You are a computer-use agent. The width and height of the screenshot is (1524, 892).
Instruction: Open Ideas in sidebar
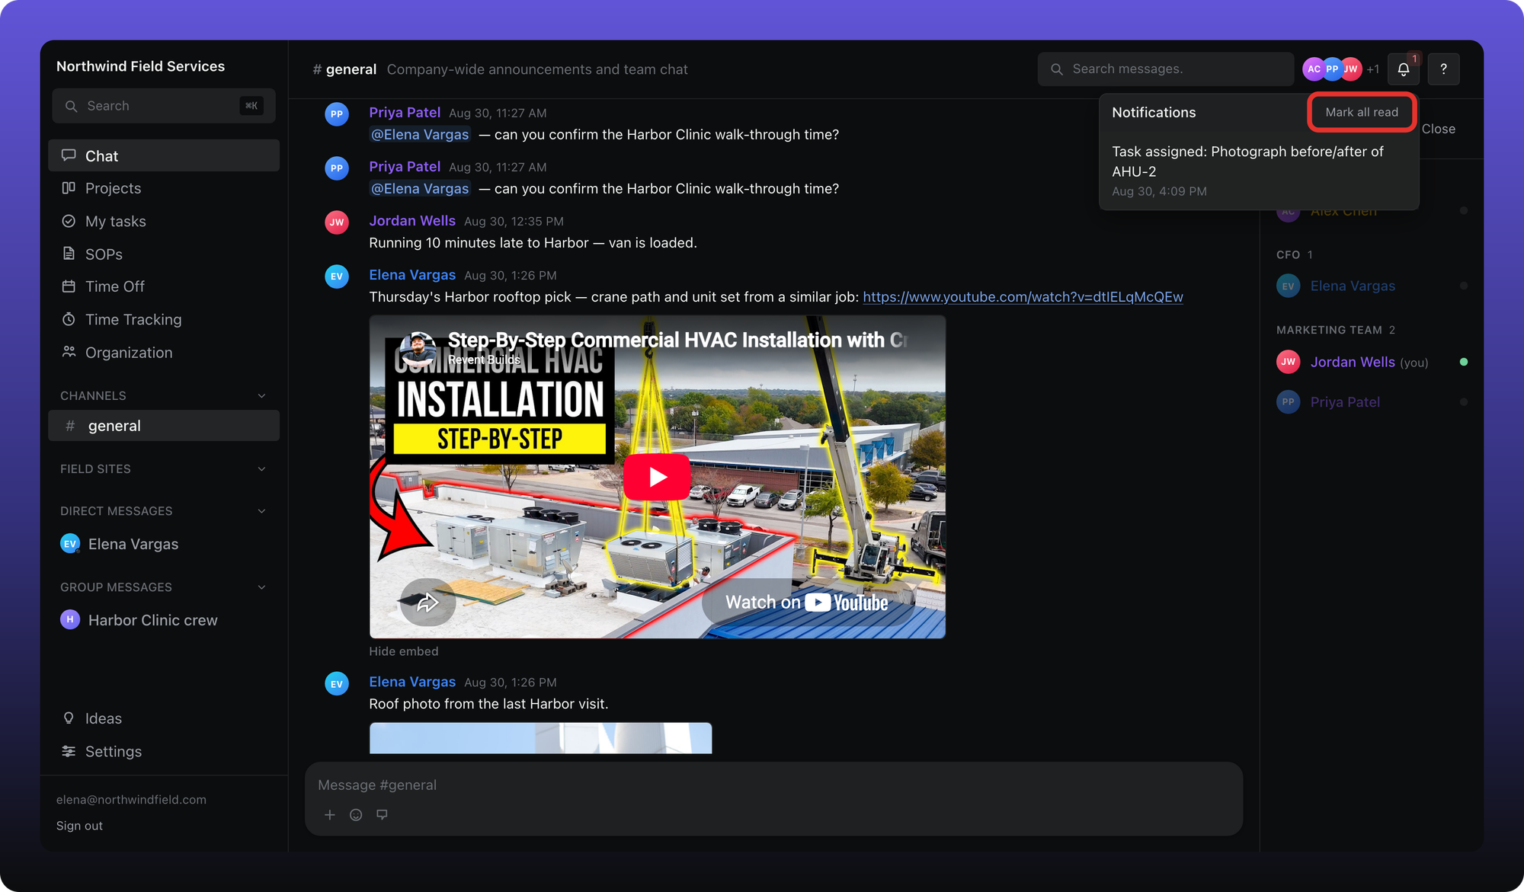(x=164, y=718)
